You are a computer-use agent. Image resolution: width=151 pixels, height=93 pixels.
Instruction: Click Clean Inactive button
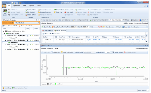[134, 27]
